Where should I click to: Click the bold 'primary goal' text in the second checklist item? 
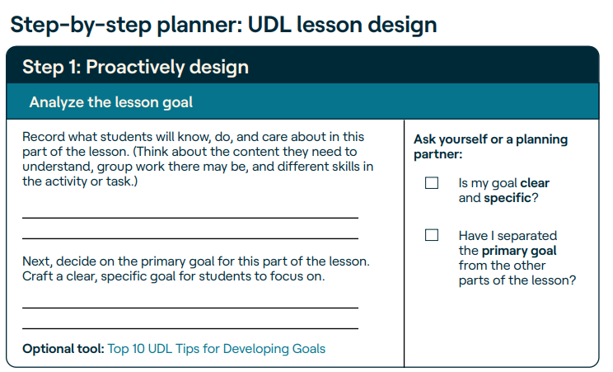click(x=519, y=251)
